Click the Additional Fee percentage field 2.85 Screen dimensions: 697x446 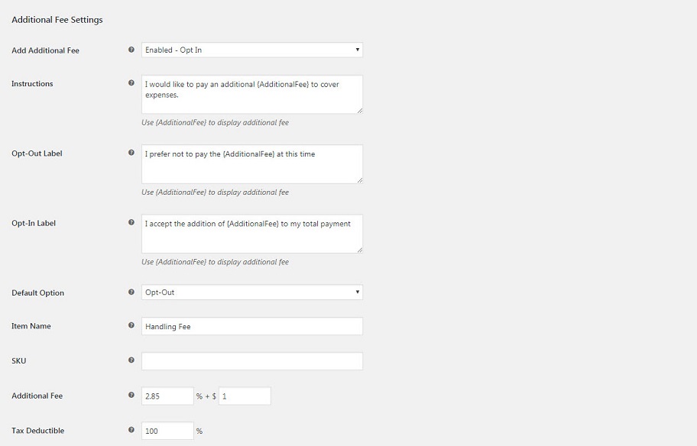[167, 396]
